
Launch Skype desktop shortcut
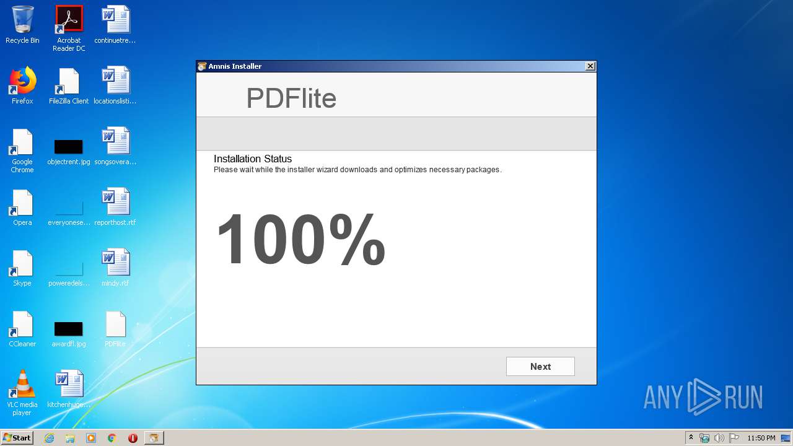point(22,268)
